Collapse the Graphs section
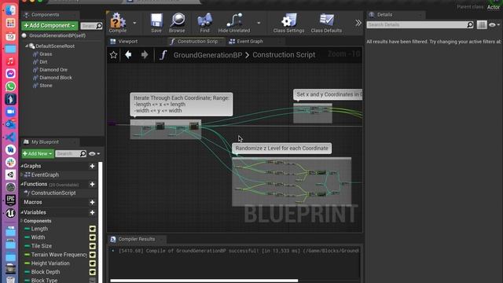Image resolution: width=503 pixels, height=283 pixels. [22, 166]
